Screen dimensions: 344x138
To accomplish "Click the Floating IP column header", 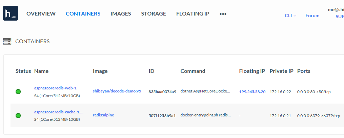I will (252, 71).
